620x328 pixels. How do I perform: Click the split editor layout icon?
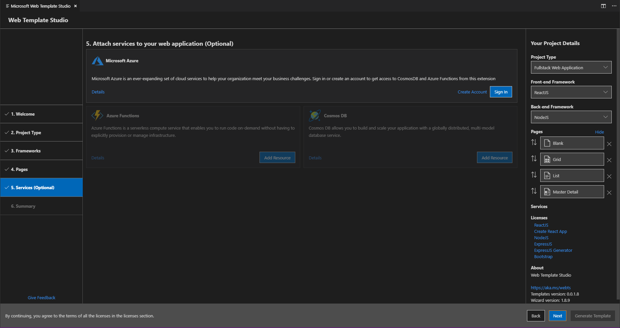coord(603,6)
